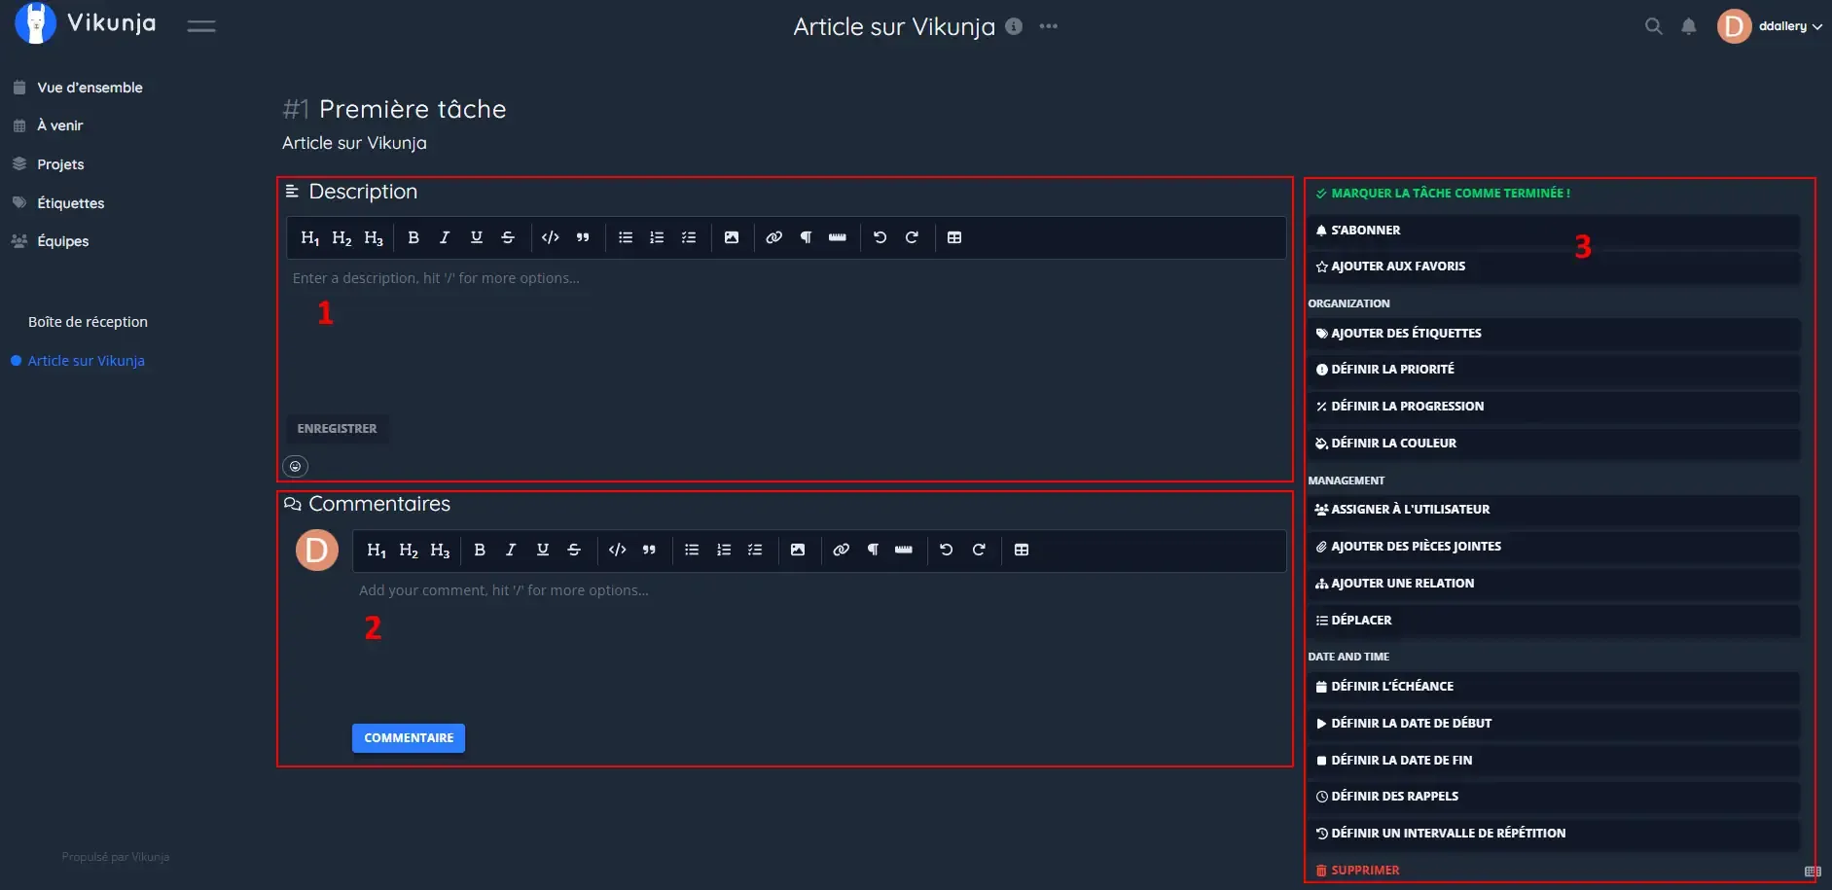The image size is (1832, 890).
Task: Open Définir l'échéance date picker
Action: point(1554,687)
